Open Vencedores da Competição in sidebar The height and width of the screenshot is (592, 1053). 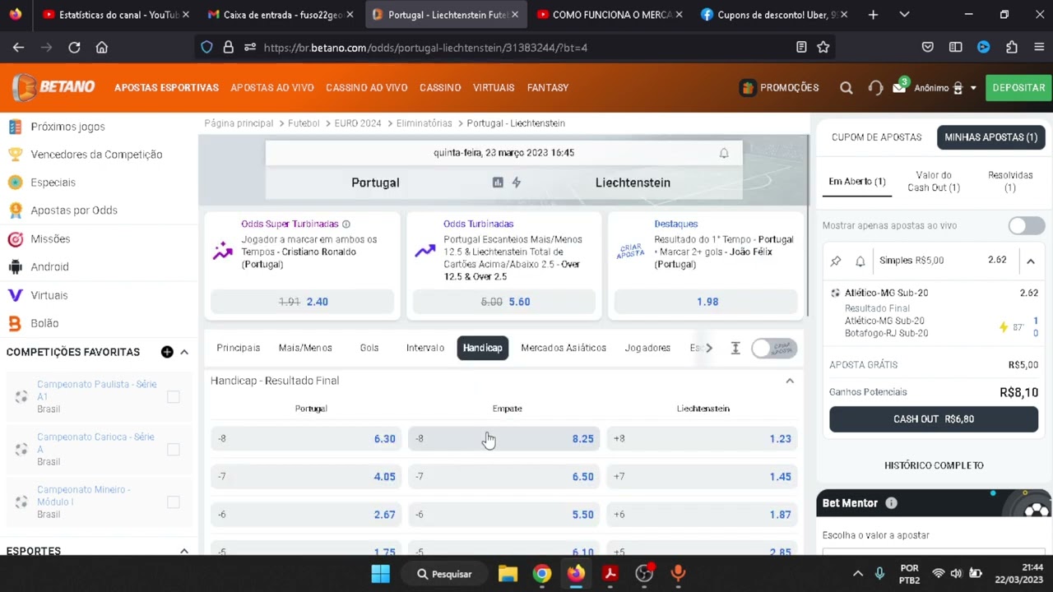coord(96,155)
